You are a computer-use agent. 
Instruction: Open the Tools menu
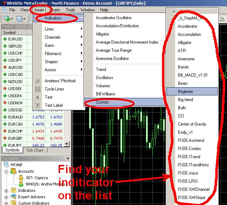tap(70, 10)
